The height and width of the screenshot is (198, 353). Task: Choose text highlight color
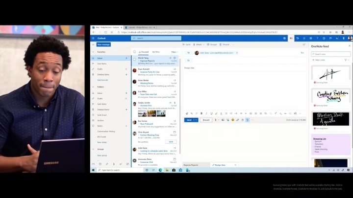click(216, 113)
